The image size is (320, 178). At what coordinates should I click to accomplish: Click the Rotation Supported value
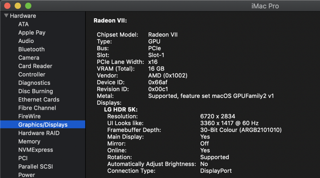tap(215, 157)
